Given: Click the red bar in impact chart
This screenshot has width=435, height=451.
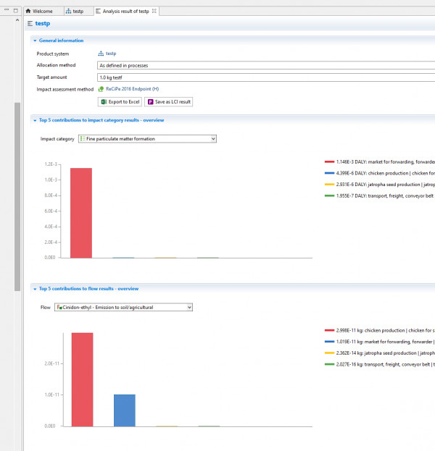Looking at the screenshot, I should tap(81, 213).
